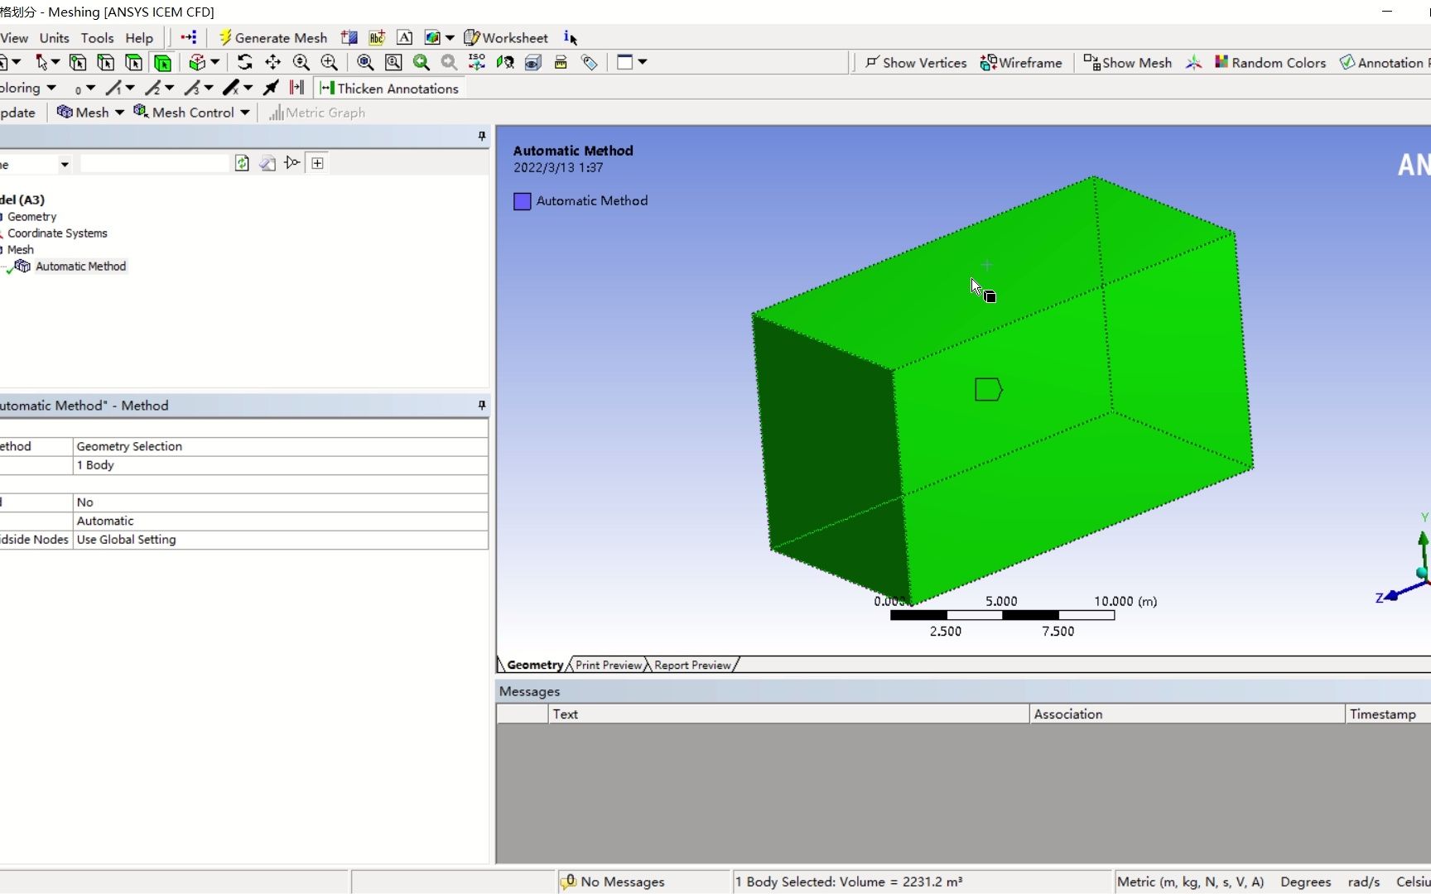Screen dimensions: 1431x894
Task: Go to the previous view
Action: pyautogui.click(x=422, y=62)
